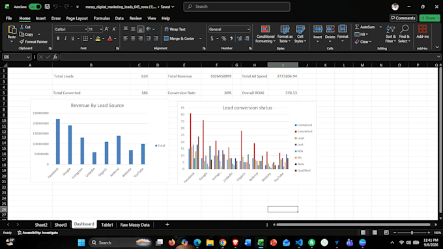Viewport: 443px width, 249px height.
Task: Click the Undo arrow
Action: [x=55, y=7]
